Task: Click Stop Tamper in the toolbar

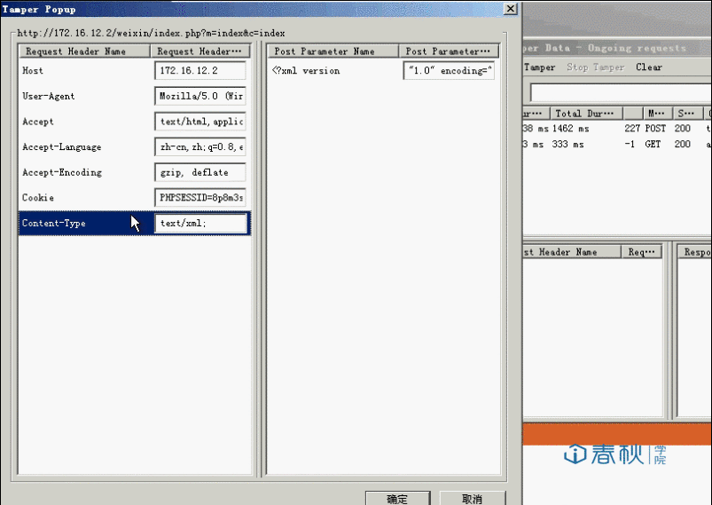Action: (595, 67)
